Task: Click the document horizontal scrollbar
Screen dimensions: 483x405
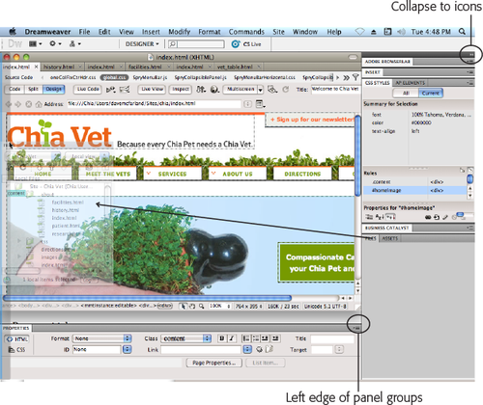Action: click(147, 298)
